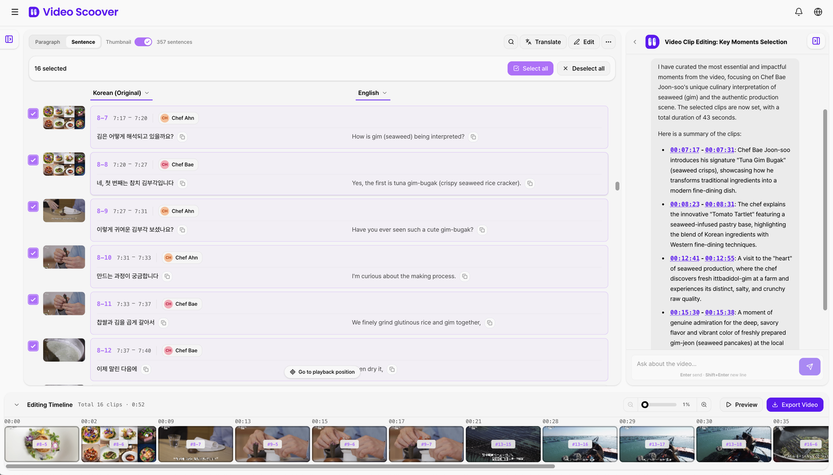Jump to timestamp 00:15:30 link

(685, 312)
